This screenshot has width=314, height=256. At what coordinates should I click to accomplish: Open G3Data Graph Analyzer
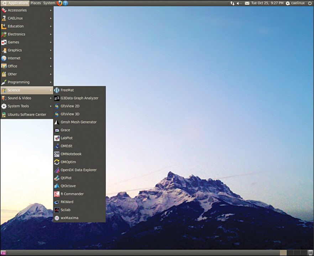tap(79, 98)
